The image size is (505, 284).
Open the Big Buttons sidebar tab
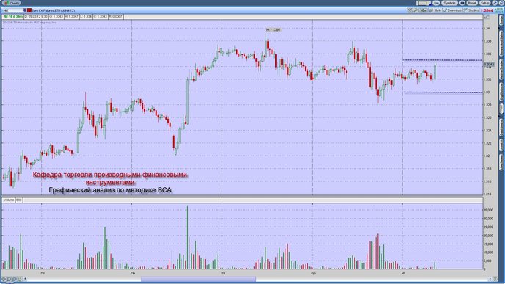[501, 92]
